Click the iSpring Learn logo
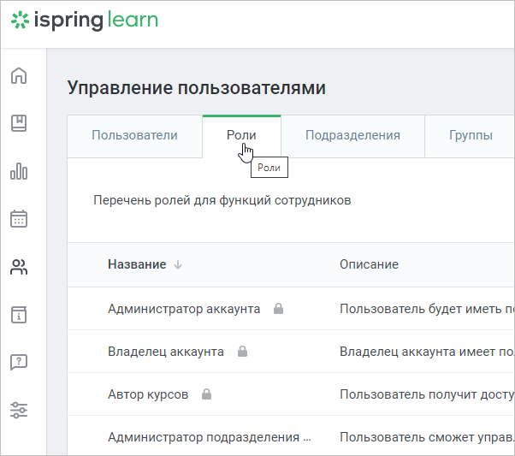 [x=85, y=21]
